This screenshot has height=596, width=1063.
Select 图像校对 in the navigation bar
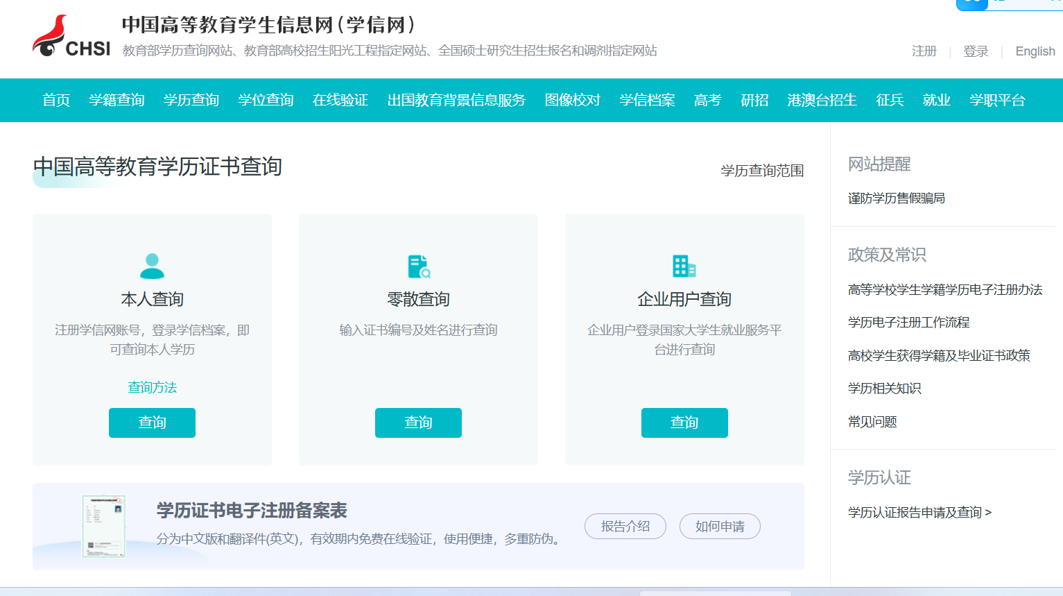(x=572, y=100)
